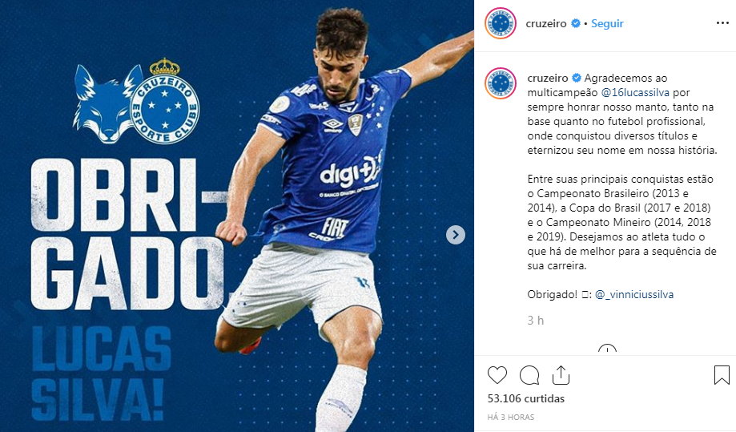Click the Cruzeiro crest in the photo
The height and width of the screenshot is (432, 736).
(x=164, y=102)
